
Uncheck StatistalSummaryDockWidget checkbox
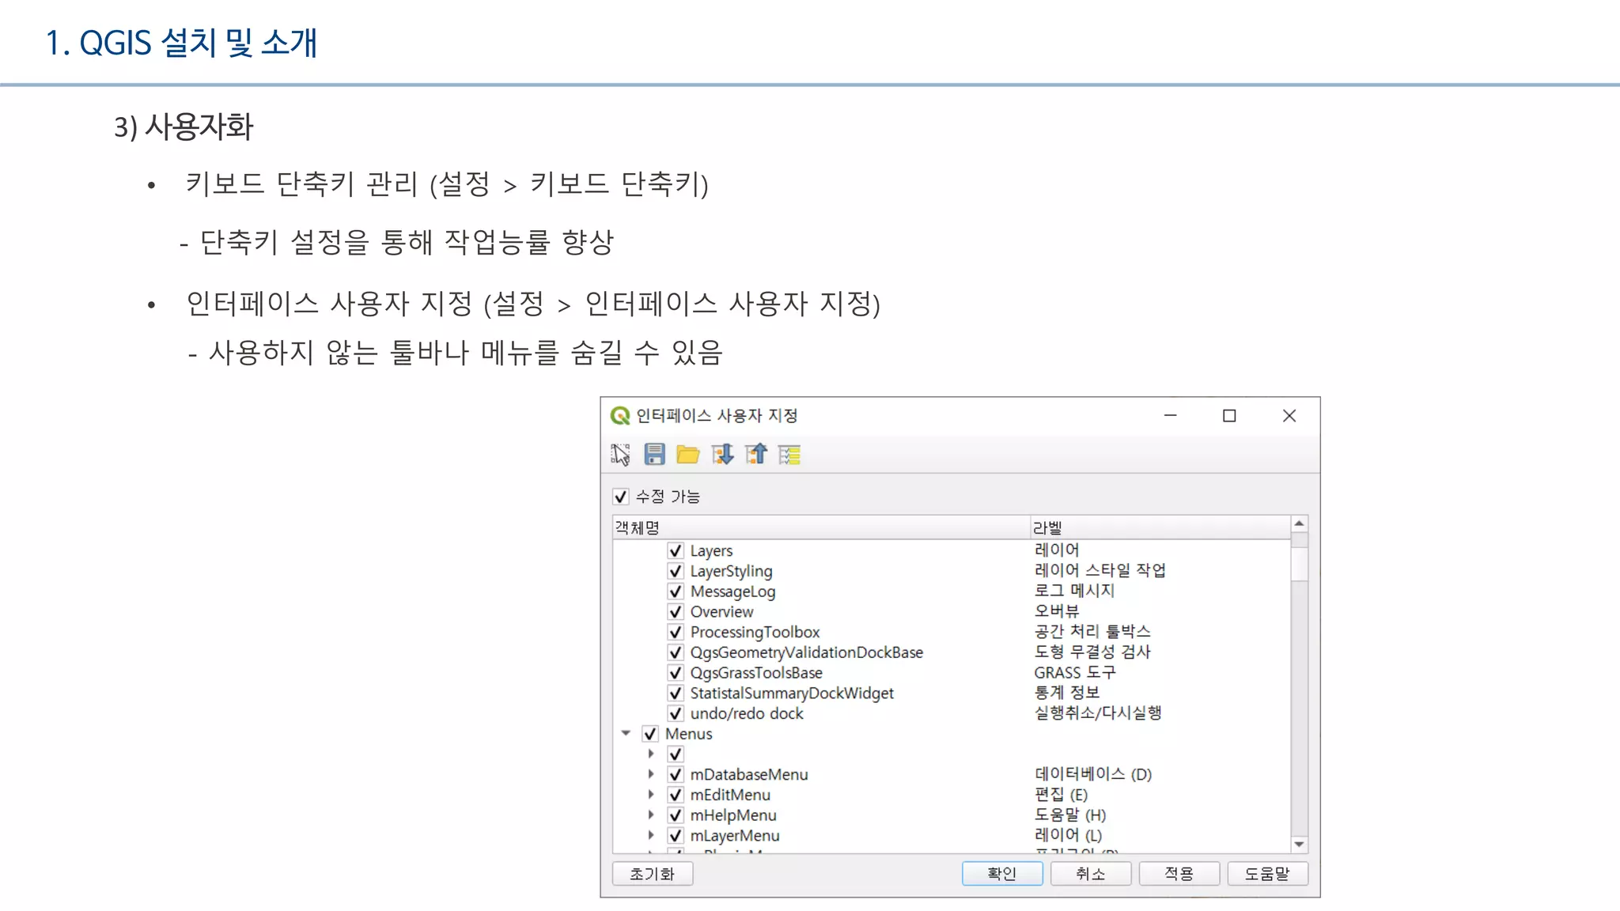676,693
